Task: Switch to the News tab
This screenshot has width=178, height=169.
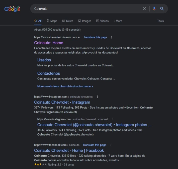Action: (68, 21)
